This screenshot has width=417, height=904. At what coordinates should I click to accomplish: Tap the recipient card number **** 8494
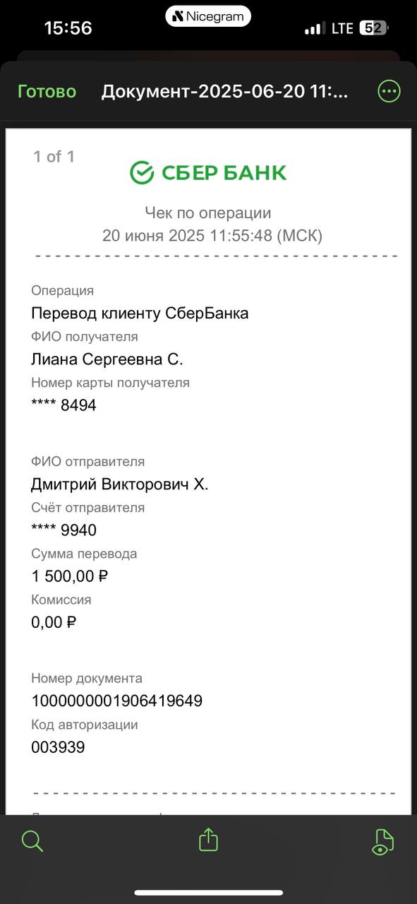(64, 405)
